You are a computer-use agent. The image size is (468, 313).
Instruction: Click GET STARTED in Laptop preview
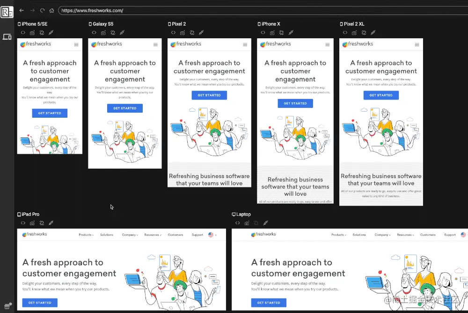click(x=269, y=303)
